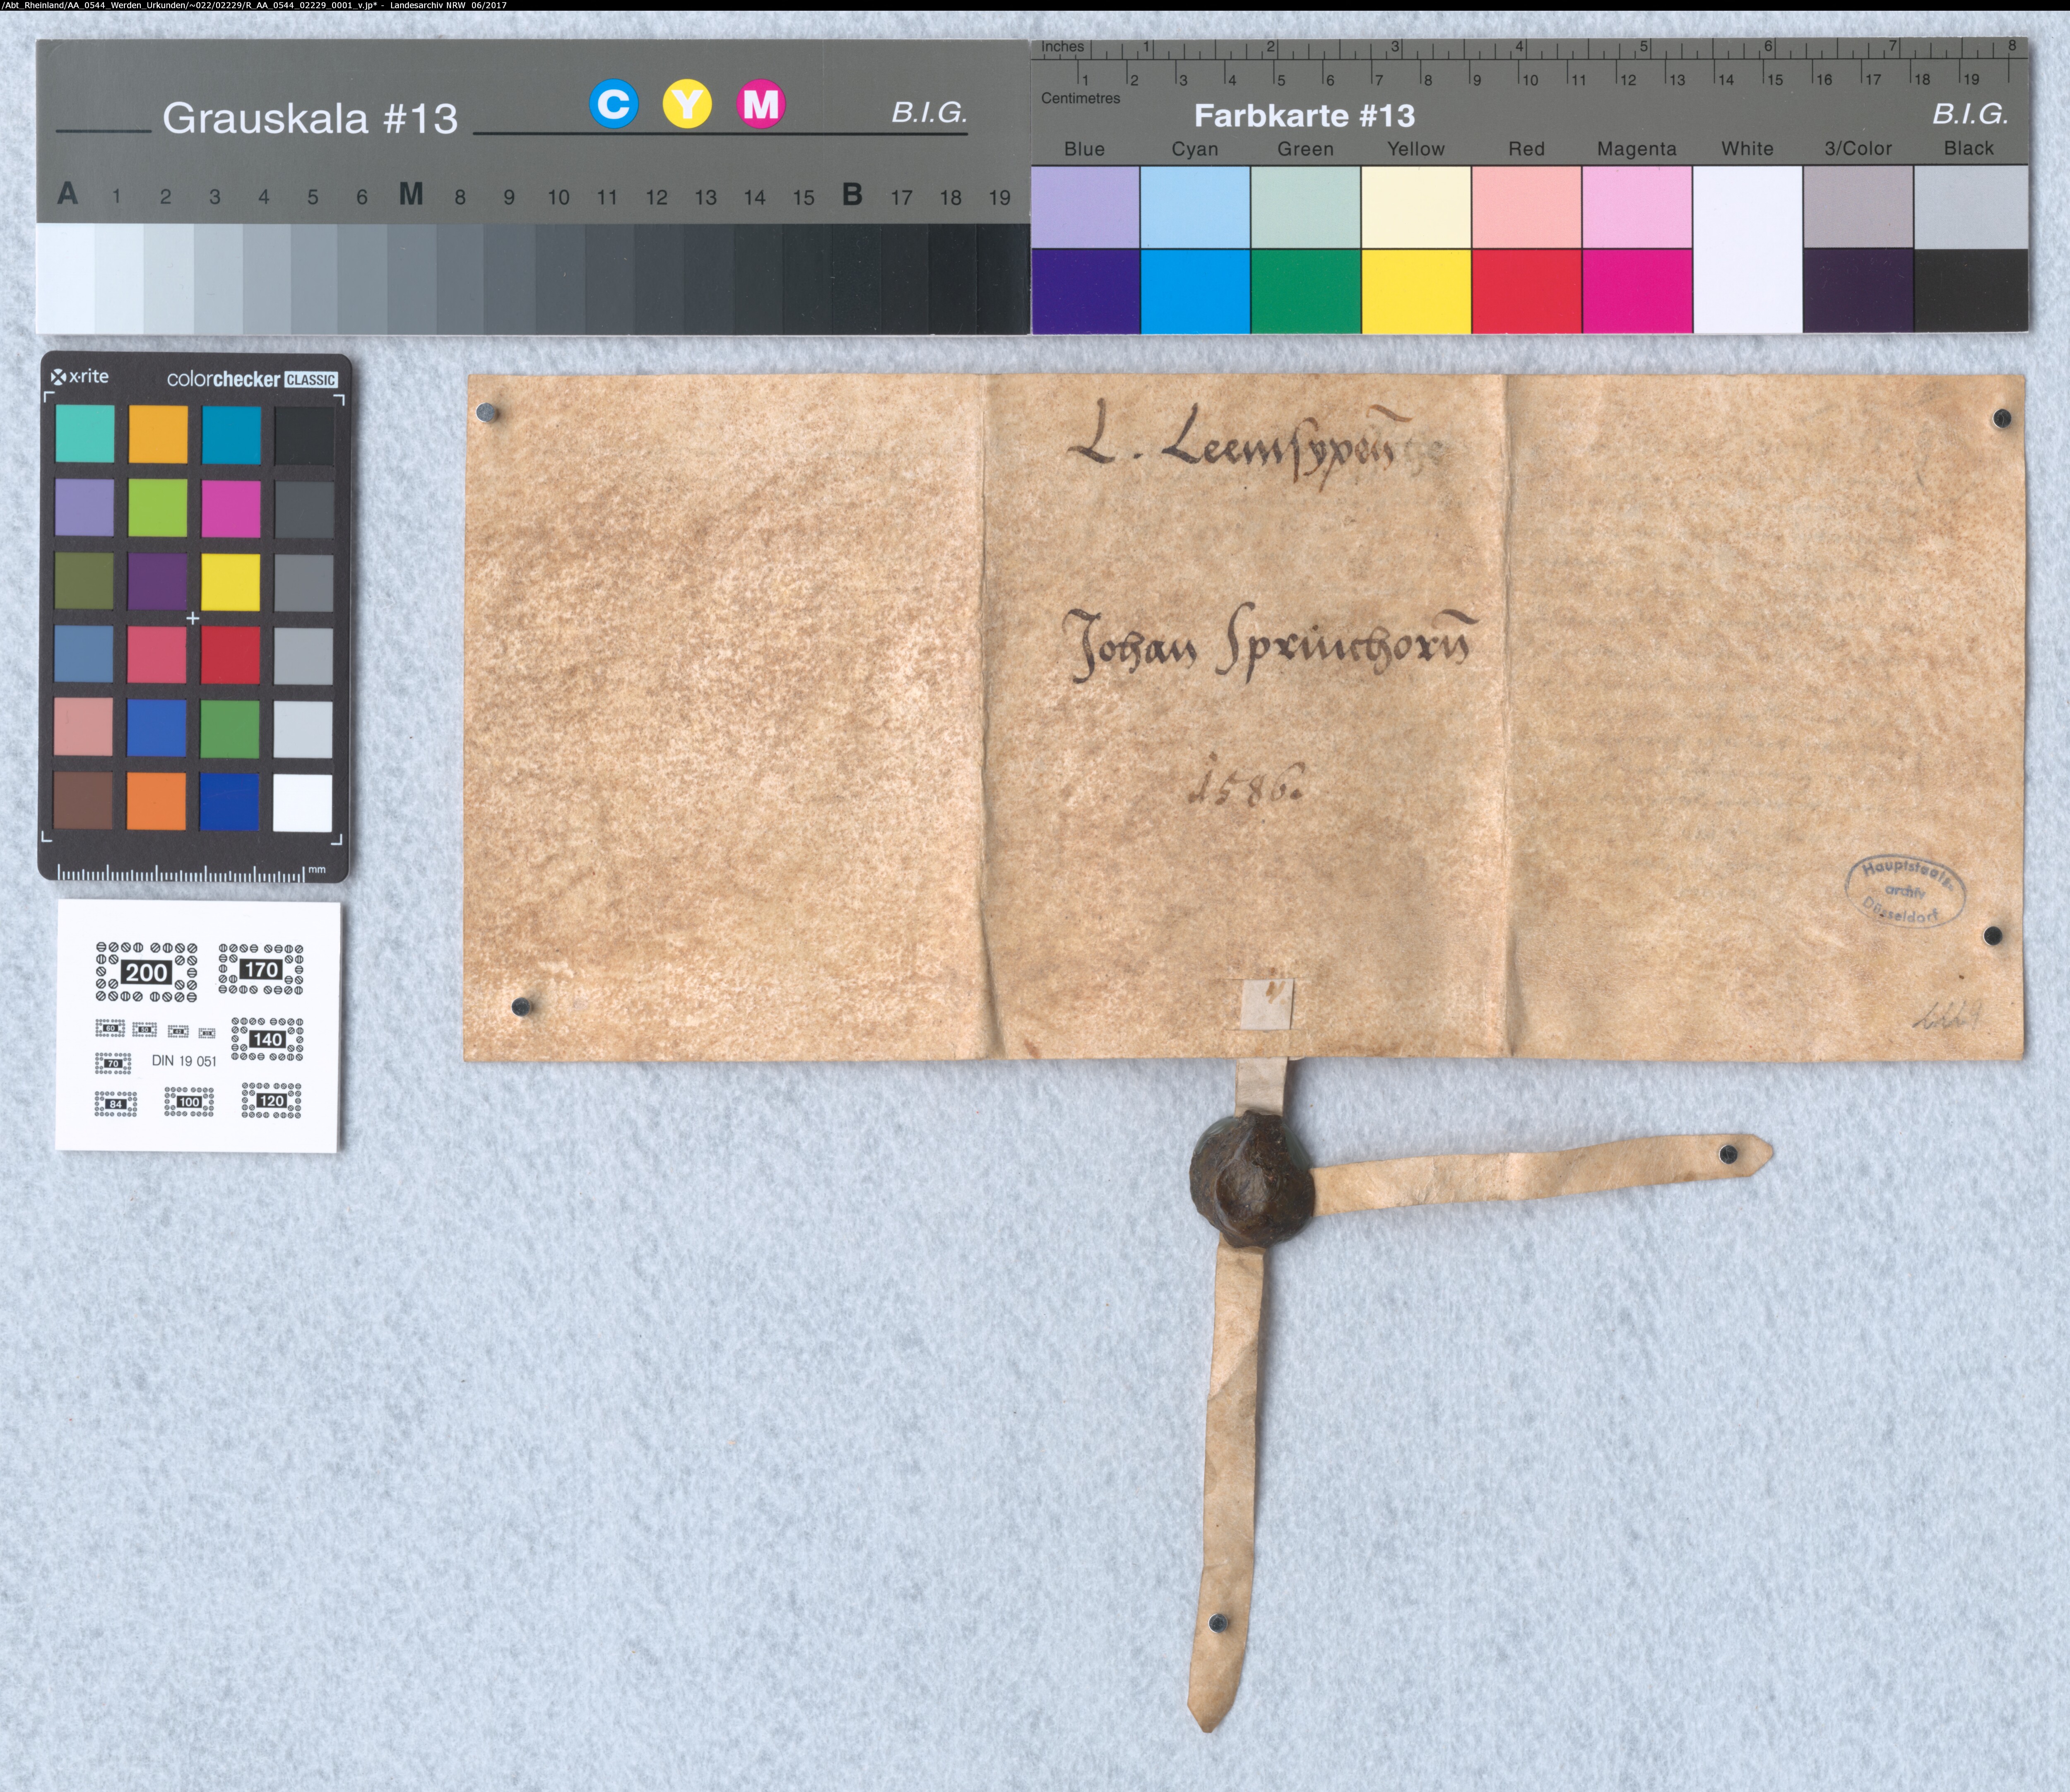Click the handwritten 'Johan Sprinckhorn' text
The width and height of the screenshot is (2070, 1792).
1270,648
